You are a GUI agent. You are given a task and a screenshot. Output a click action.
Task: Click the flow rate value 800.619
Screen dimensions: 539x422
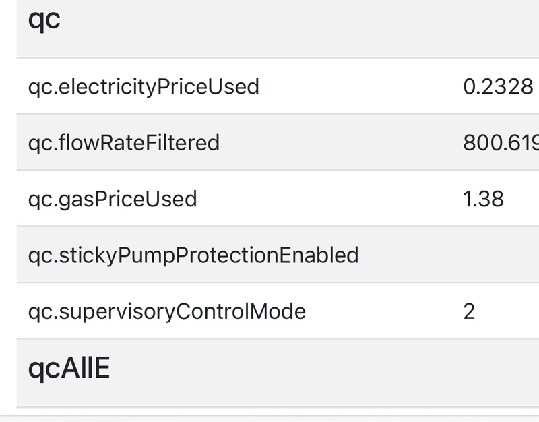pyautogui.click(x=501, y=143)
